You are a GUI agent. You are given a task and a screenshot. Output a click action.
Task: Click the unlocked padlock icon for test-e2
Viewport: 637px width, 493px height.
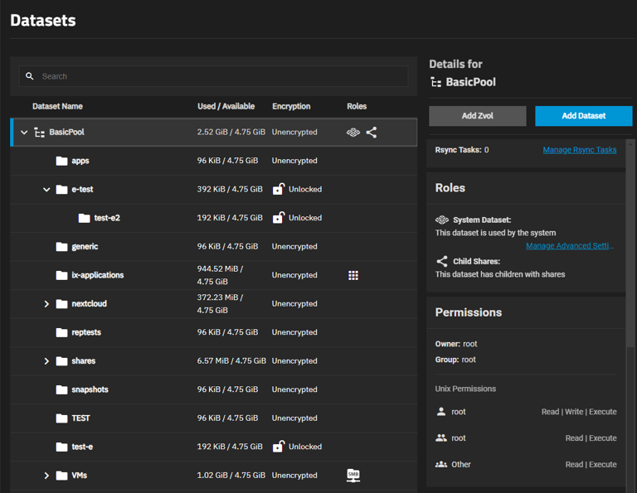point(279,218)
